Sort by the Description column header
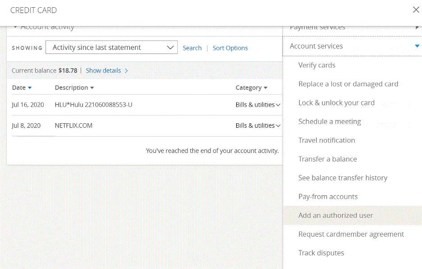This screenshot has width=422, height=269. coord(74,88)
